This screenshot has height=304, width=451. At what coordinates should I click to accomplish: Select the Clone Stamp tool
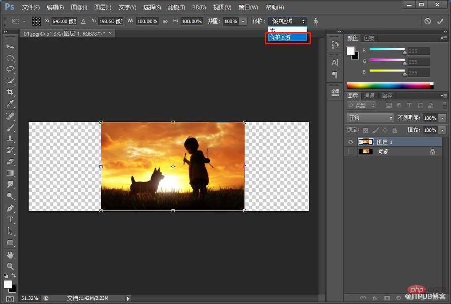(x=10, y=139)
